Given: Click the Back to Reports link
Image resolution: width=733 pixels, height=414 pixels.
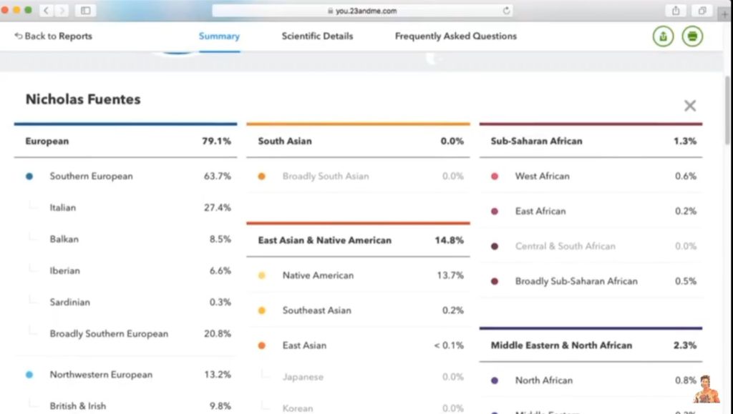Looking at the screenshot, I should pos(54,36).
